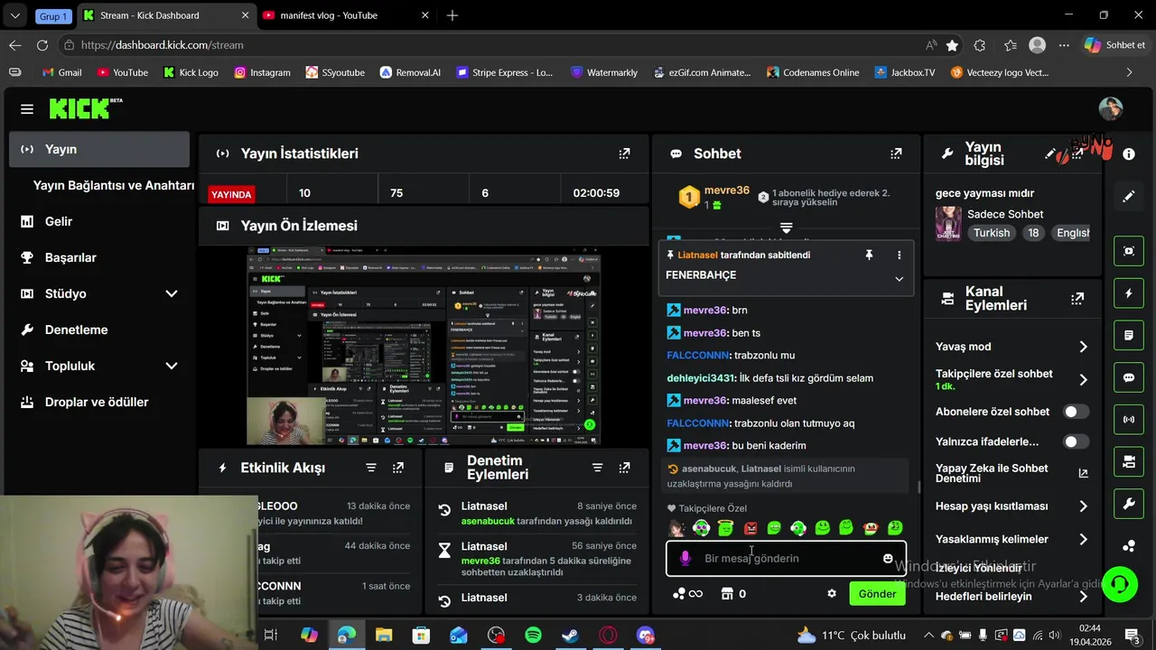The width and height of the screenshot is (1156, 650).
Task: Unpin the pinned FENERBAHÇE message with pin icon
Action: [869, 255]
